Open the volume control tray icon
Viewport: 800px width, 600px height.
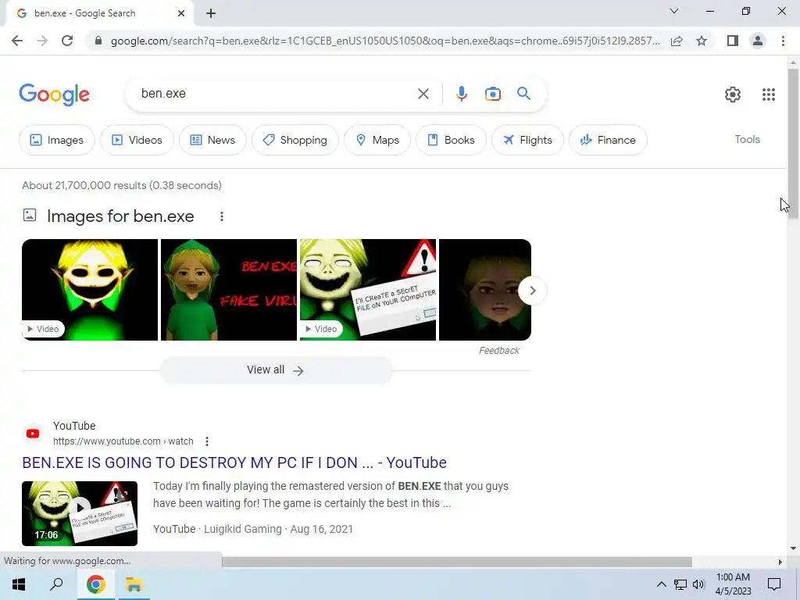click(698, 584)
